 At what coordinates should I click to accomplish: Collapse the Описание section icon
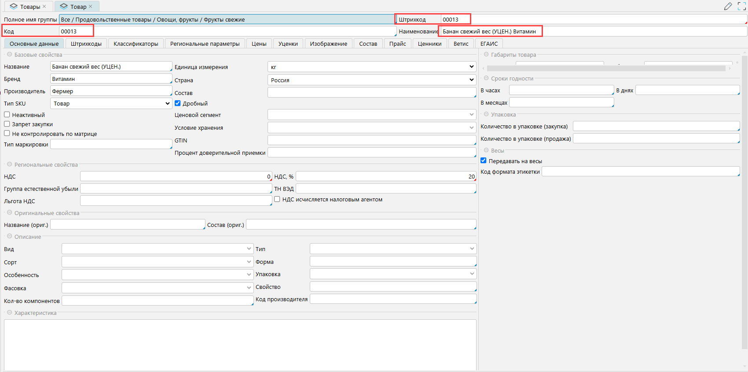click(9, 237)
